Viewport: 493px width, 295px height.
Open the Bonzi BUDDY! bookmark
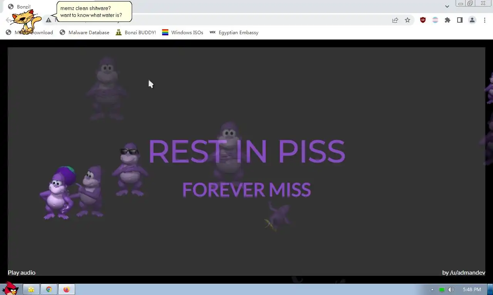point(136,33)
